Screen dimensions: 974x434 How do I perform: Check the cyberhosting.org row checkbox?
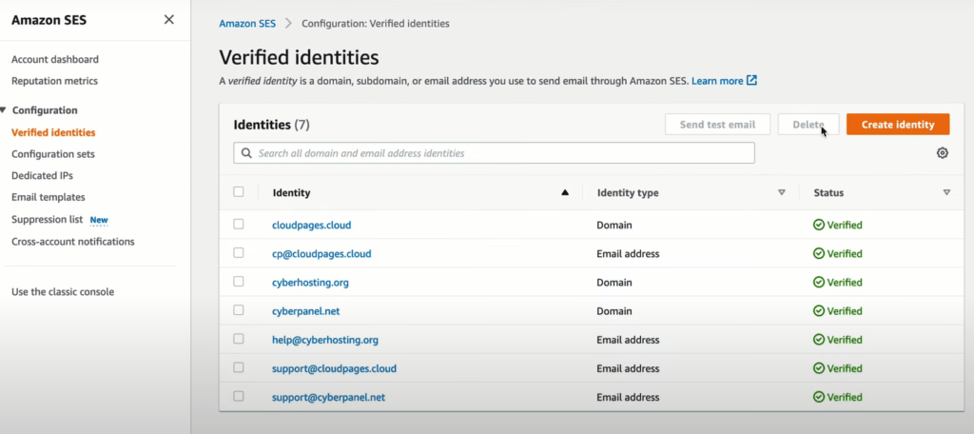point(239,282)
